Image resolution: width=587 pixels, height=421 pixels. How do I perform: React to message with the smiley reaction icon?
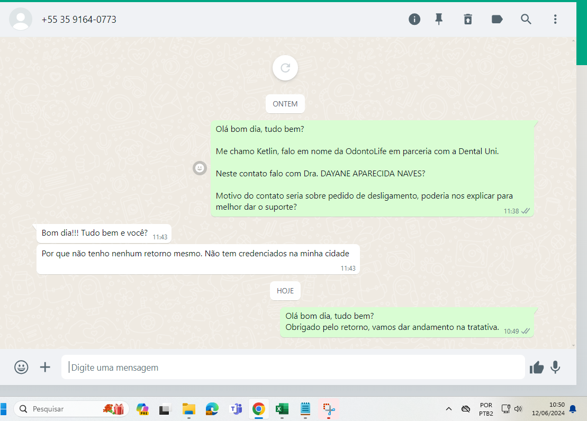pos(200,168)
